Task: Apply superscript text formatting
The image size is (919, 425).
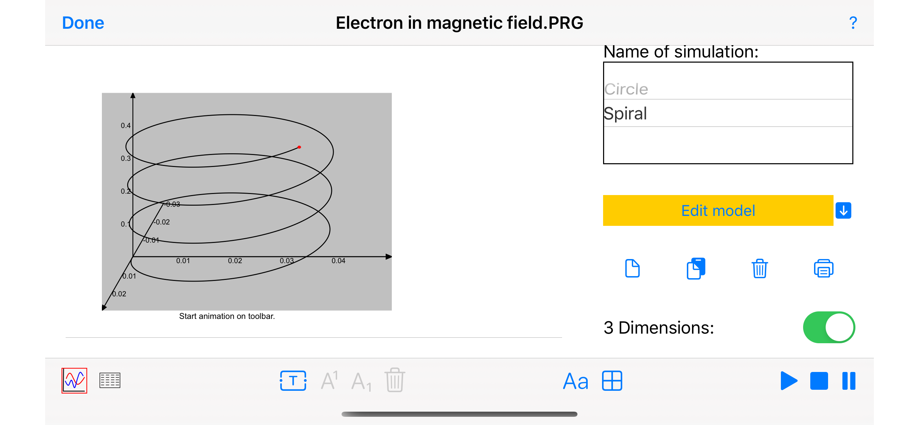Action: click(329, 381)
